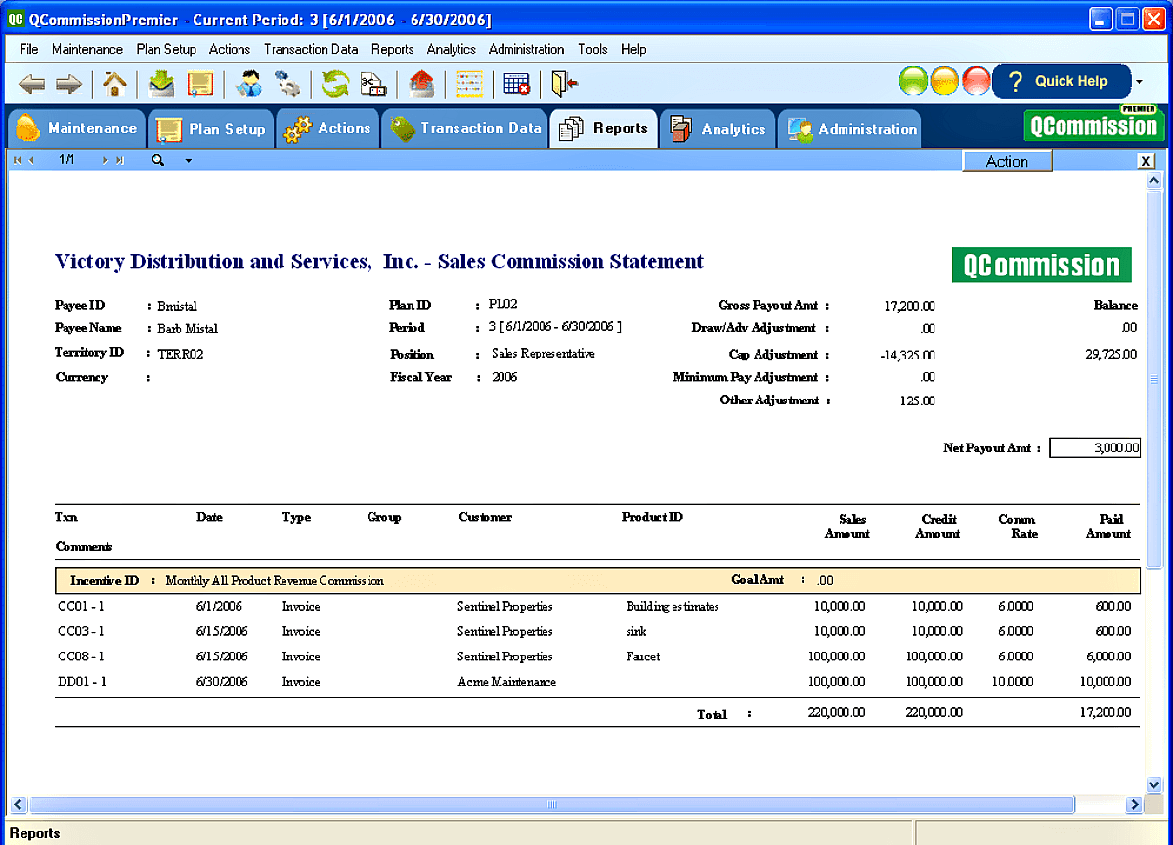Open the Analytics menu
The height and width of the screenshot is (845, 1173).
[451, 49]
